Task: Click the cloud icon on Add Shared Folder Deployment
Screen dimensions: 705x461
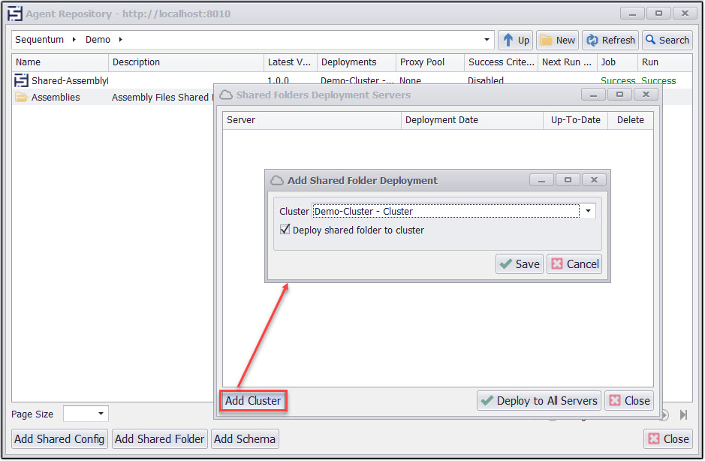Action: point(276,180)
